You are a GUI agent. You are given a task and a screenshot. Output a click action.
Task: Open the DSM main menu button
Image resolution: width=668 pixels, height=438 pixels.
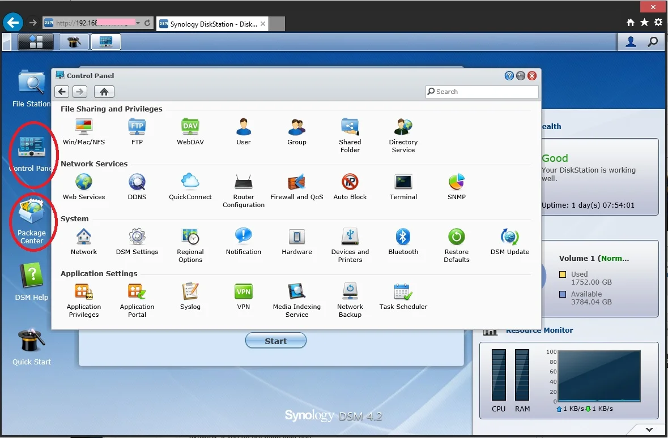click(x=36, y=42)
